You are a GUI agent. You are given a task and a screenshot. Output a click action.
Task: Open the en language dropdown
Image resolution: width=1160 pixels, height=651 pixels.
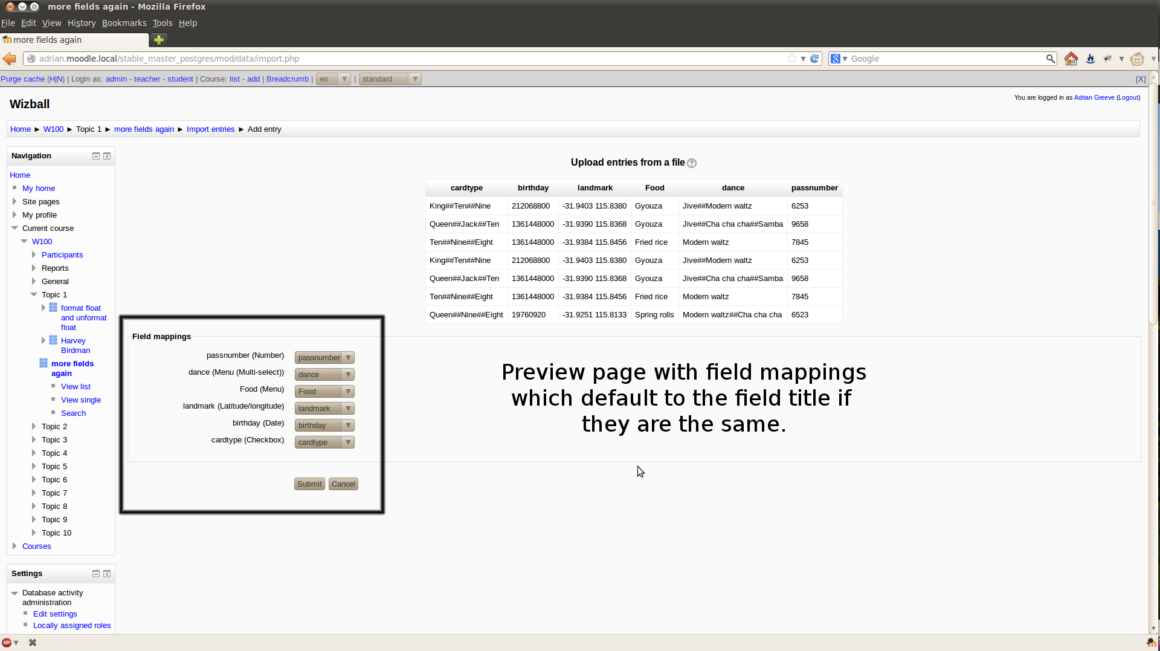coord(333,79)
